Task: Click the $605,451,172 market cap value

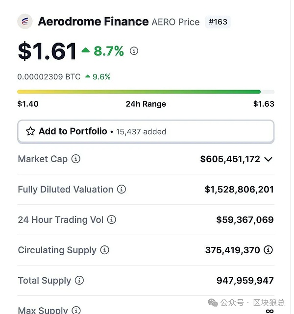Action: click(230, 159)
